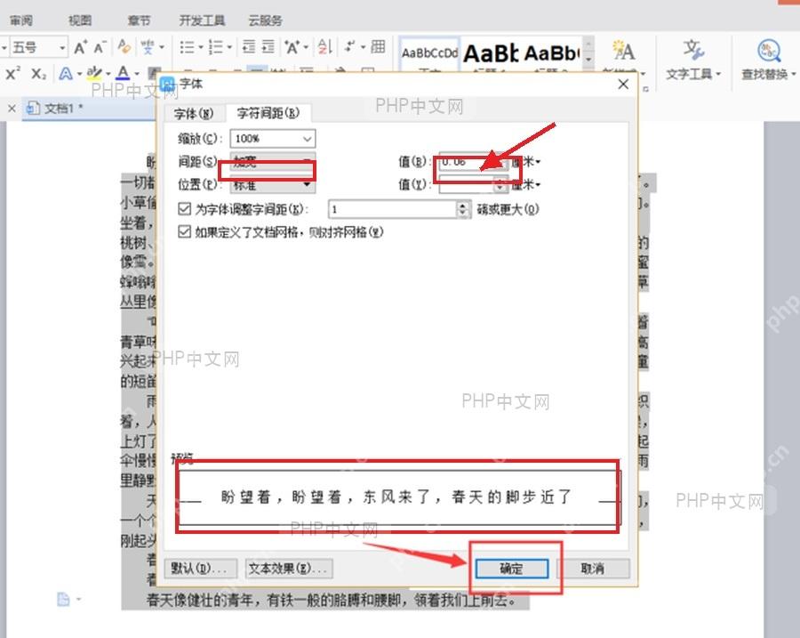Open the 缩放 100% scale dropdown
This screenshot has height=638, width=800.
(273, 139)
